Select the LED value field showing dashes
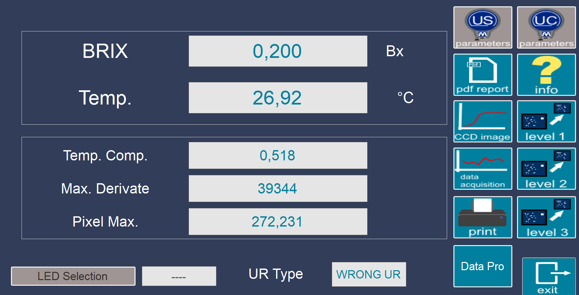The width and height of the screenshot is (579, 295). click(x=179, y=276)
